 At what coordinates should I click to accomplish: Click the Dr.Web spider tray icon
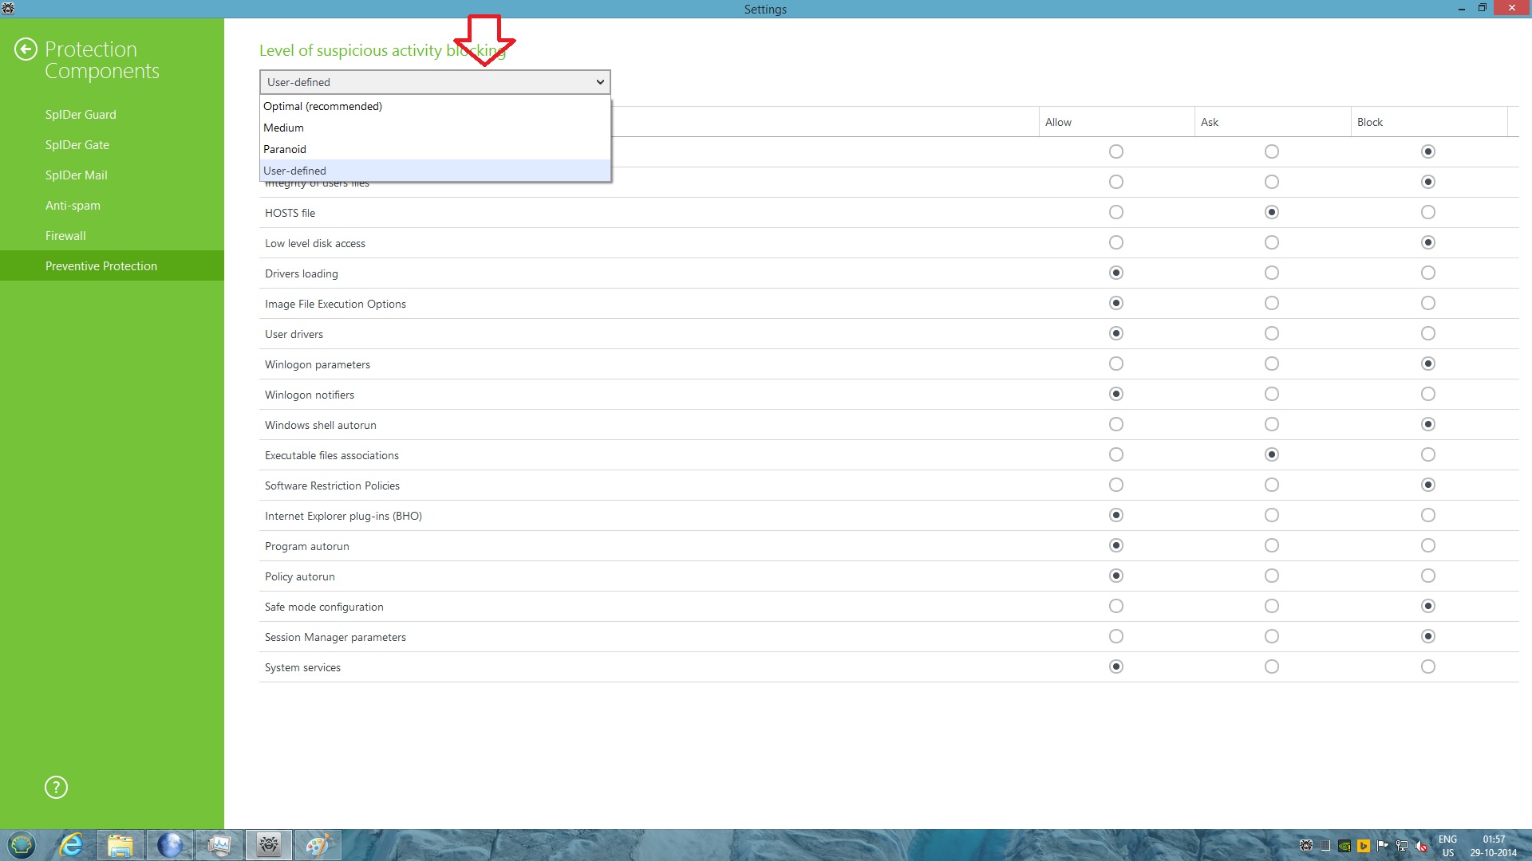pyautogui.click(x=1306, y=846)
